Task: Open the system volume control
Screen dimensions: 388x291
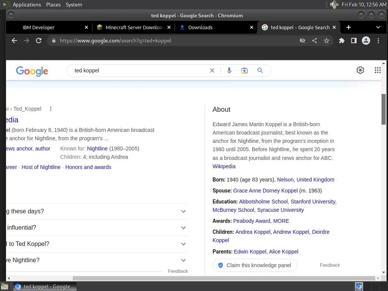Action: [334, 5]
